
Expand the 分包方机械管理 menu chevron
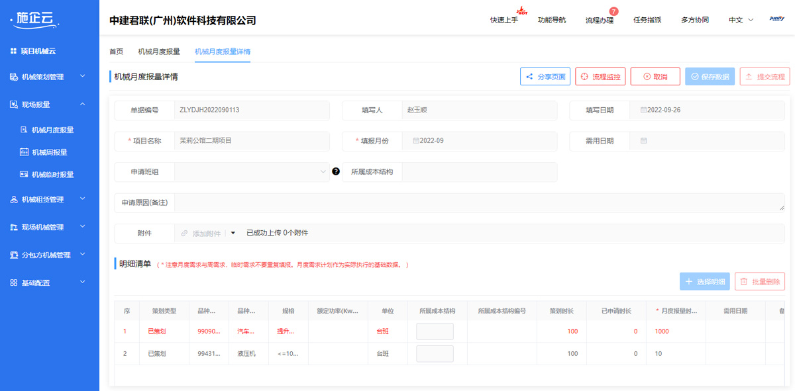tap(83, 254)
